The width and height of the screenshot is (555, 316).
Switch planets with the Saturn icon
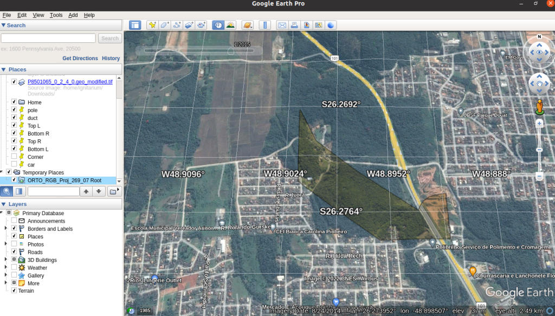(x=247, y=25)
